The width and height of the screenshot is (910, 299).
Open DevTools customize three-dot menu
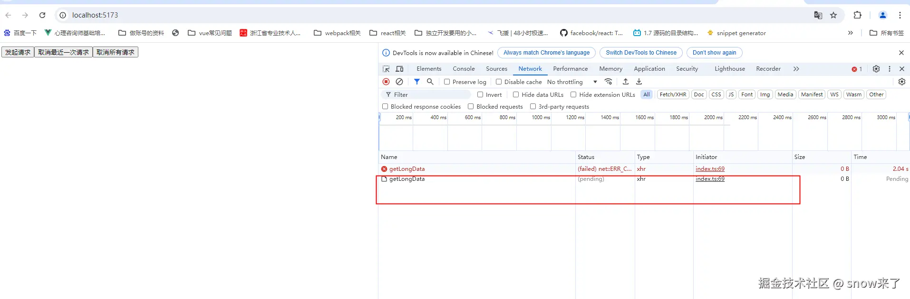(x=890, y=69)
